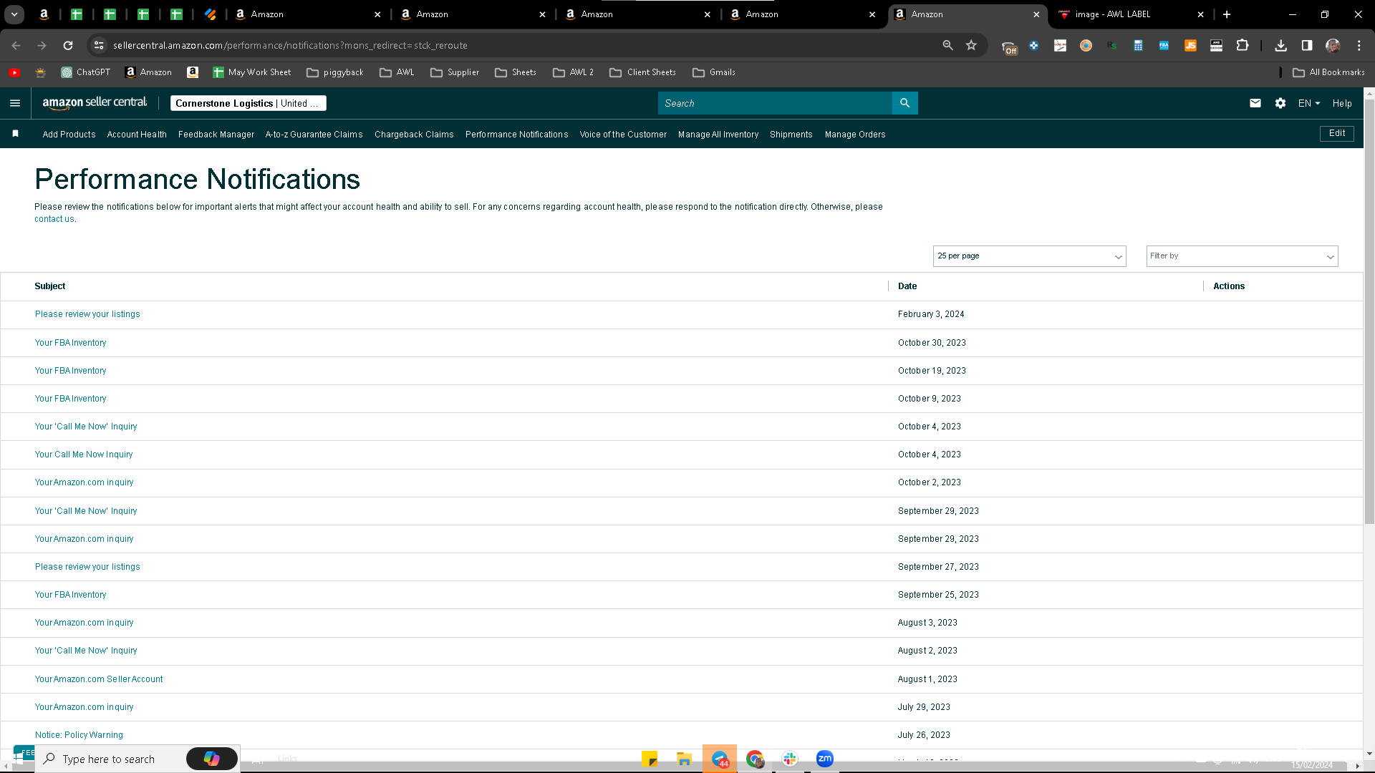The width and height of the screenshot is (1375, 773).
Task: Open Feedback Manager in nav bar
Action: pos(216,135)
